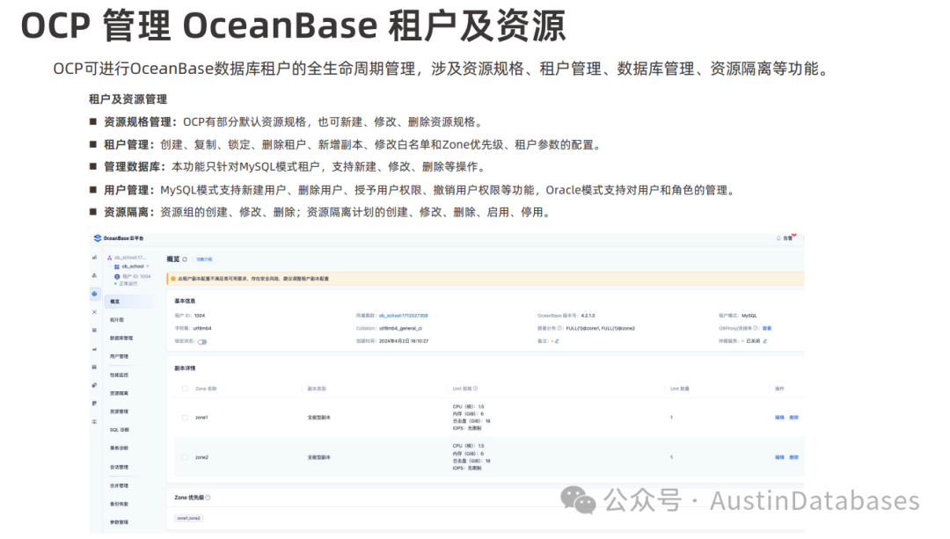Open 合并管理 in the sidebar
Image resolution: width=950 pixels, height=539 pixels.
click(x=119, y=485)
